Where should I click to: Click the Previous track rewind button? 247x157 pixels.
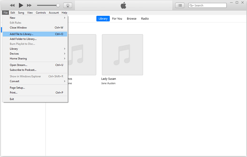click(x=12, y=5)
